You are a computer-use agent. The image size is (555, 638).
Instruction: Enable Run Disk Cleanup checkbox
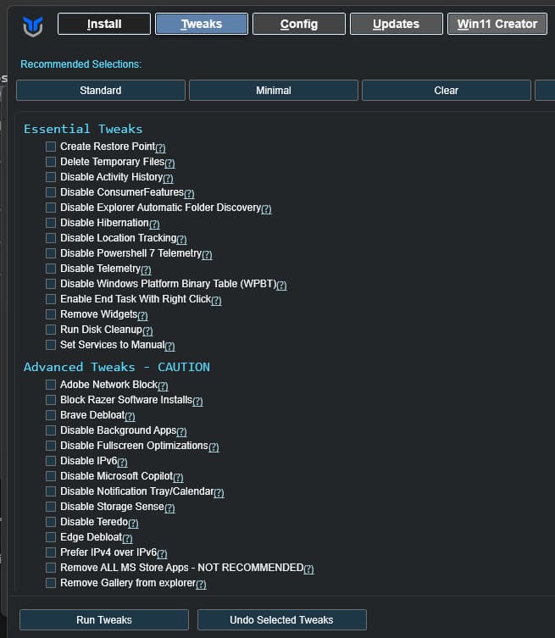[51, 330]
